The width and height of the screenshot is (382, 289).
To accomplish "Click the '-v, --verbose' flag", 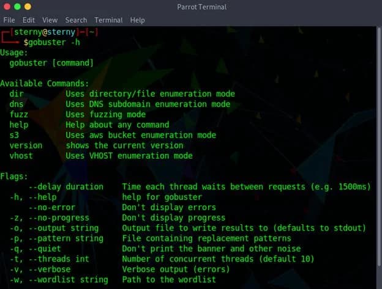I will pos(40,269).
